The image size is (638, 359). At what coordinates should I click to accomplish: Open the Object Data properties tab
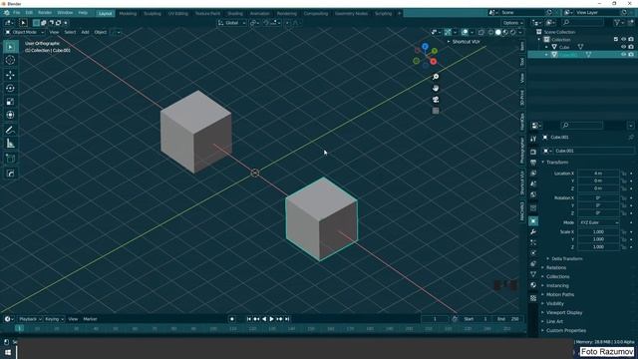click(x=533, y=275)
